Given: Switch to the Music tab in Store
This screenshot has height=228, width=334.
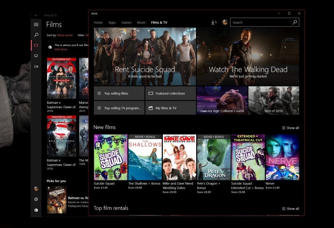Looking at the screenshot, I should click(x=142, y=23).
